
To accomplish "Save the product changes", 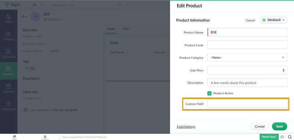I will tap(279, 126).
